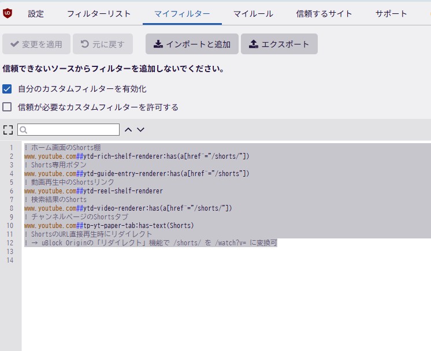Click line number 13 in gutter
This screenshot has width=431, height=351.
(10, 252)
